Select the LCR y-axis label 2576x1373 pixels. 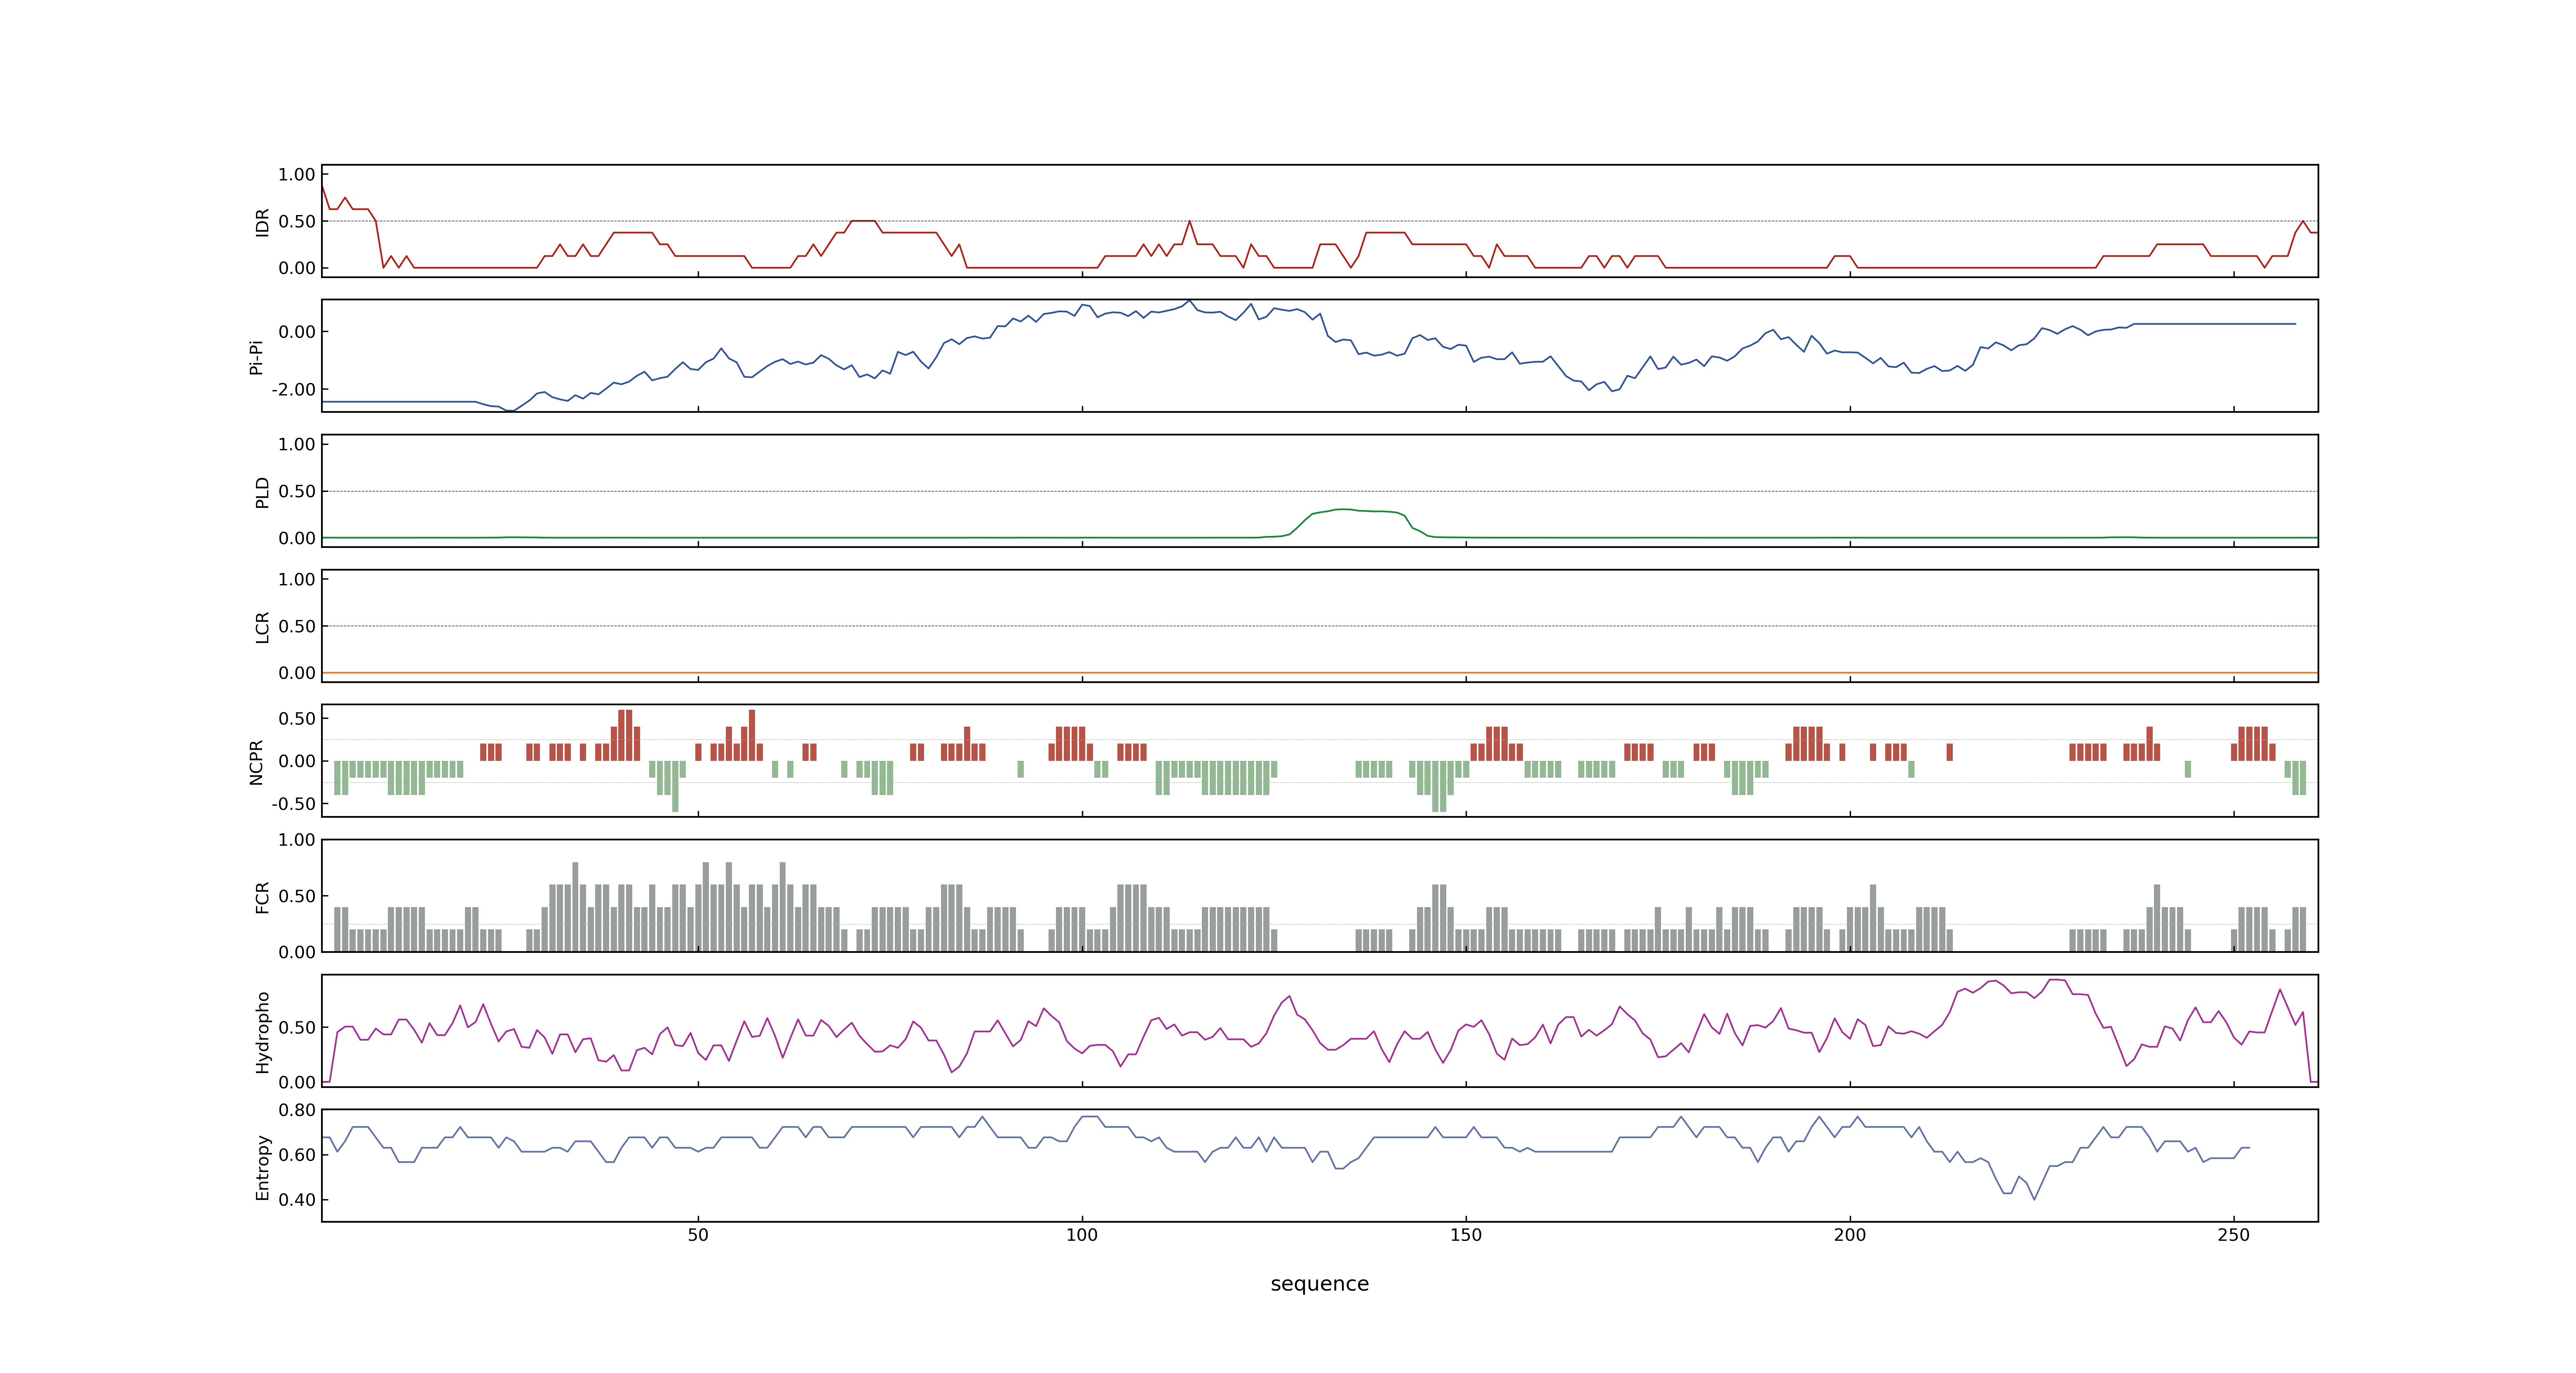[x=262, y=627]
